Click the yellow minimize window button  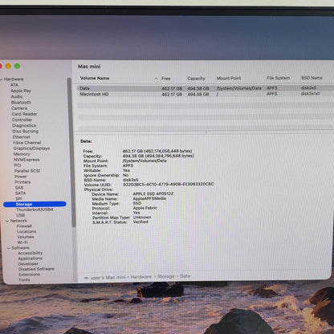click(8, 66)
